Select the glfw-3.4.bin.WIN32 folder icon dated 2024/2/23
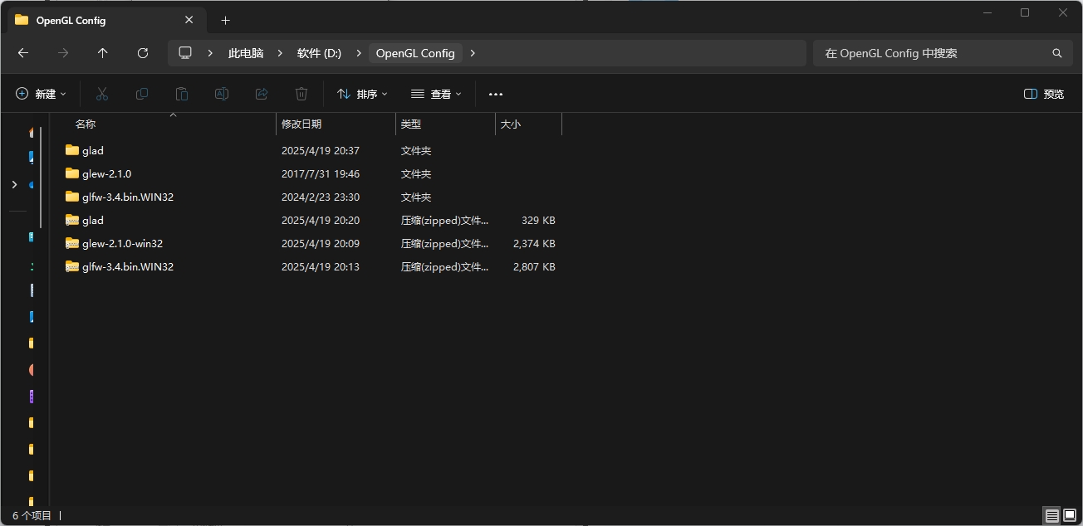The image size is (1083, 526). [x=72, y=197]
